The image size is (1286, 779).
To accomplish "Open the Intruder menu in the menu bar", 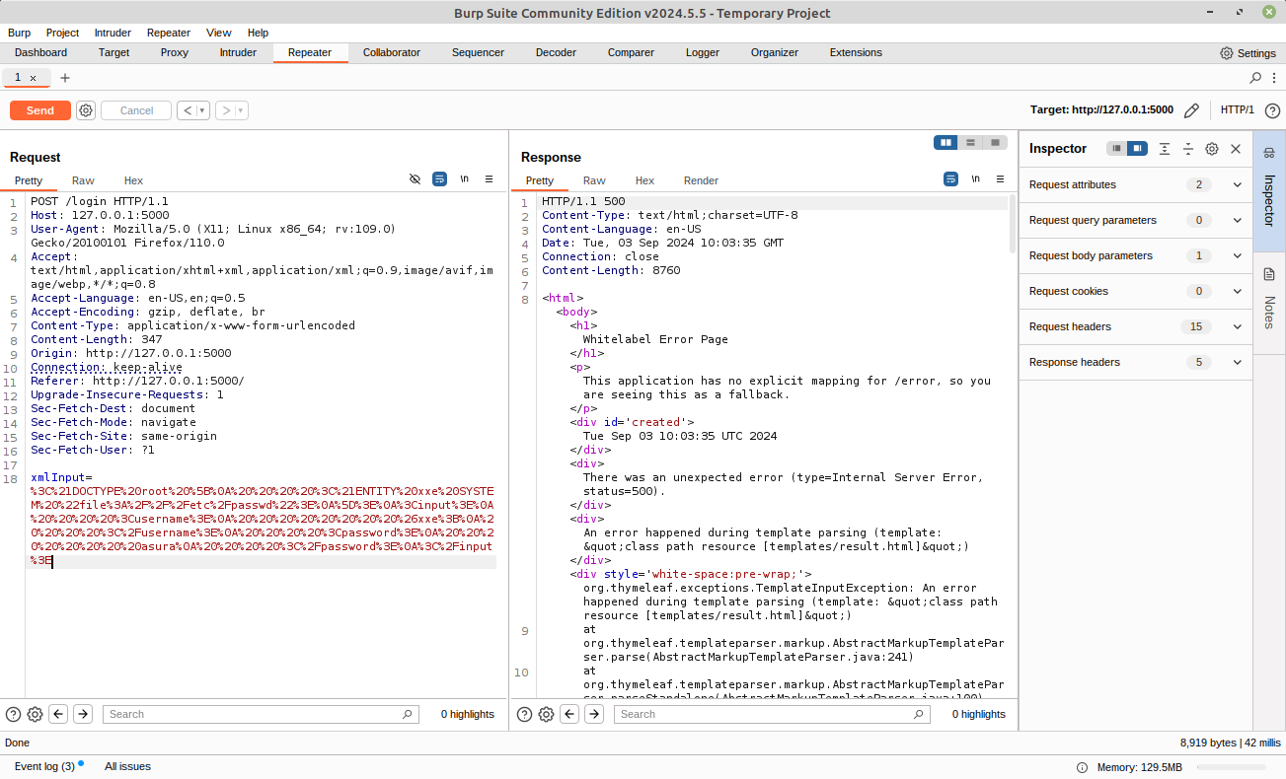I will click(113, 33).
